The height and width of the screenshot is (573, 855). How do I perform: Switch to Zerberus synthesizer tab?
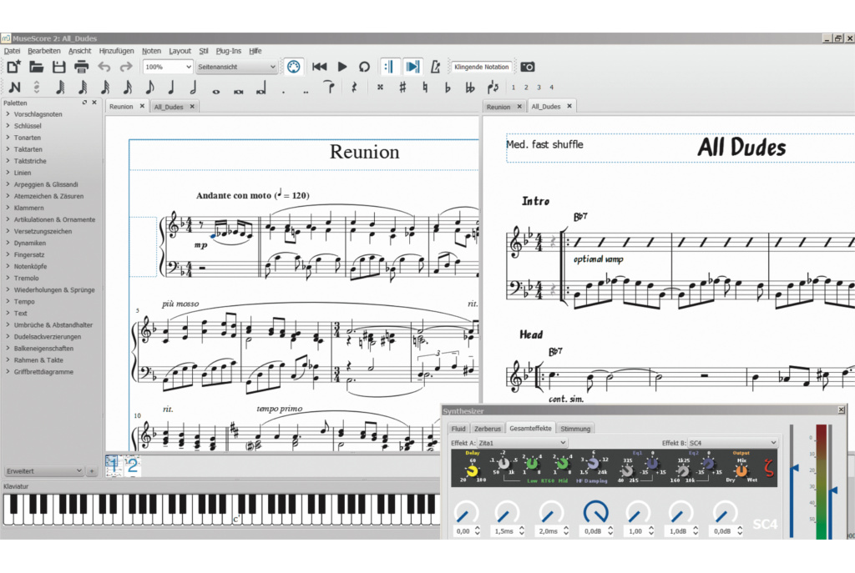point(488,429)
